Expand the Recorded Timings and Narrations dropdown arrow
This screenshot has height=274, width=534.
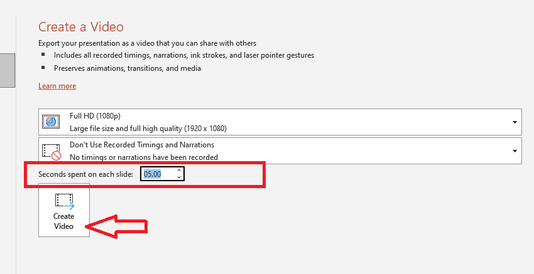tap(515, 151)
